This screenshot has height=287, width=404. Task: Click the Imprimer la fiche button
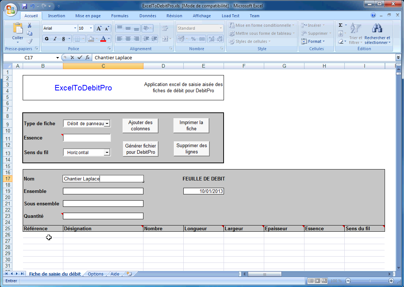click(191, 126)
